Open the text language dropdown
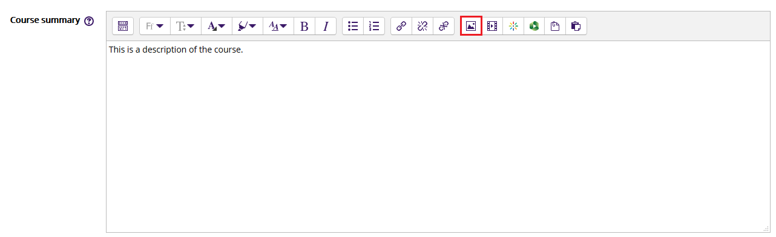 [278, 26]
